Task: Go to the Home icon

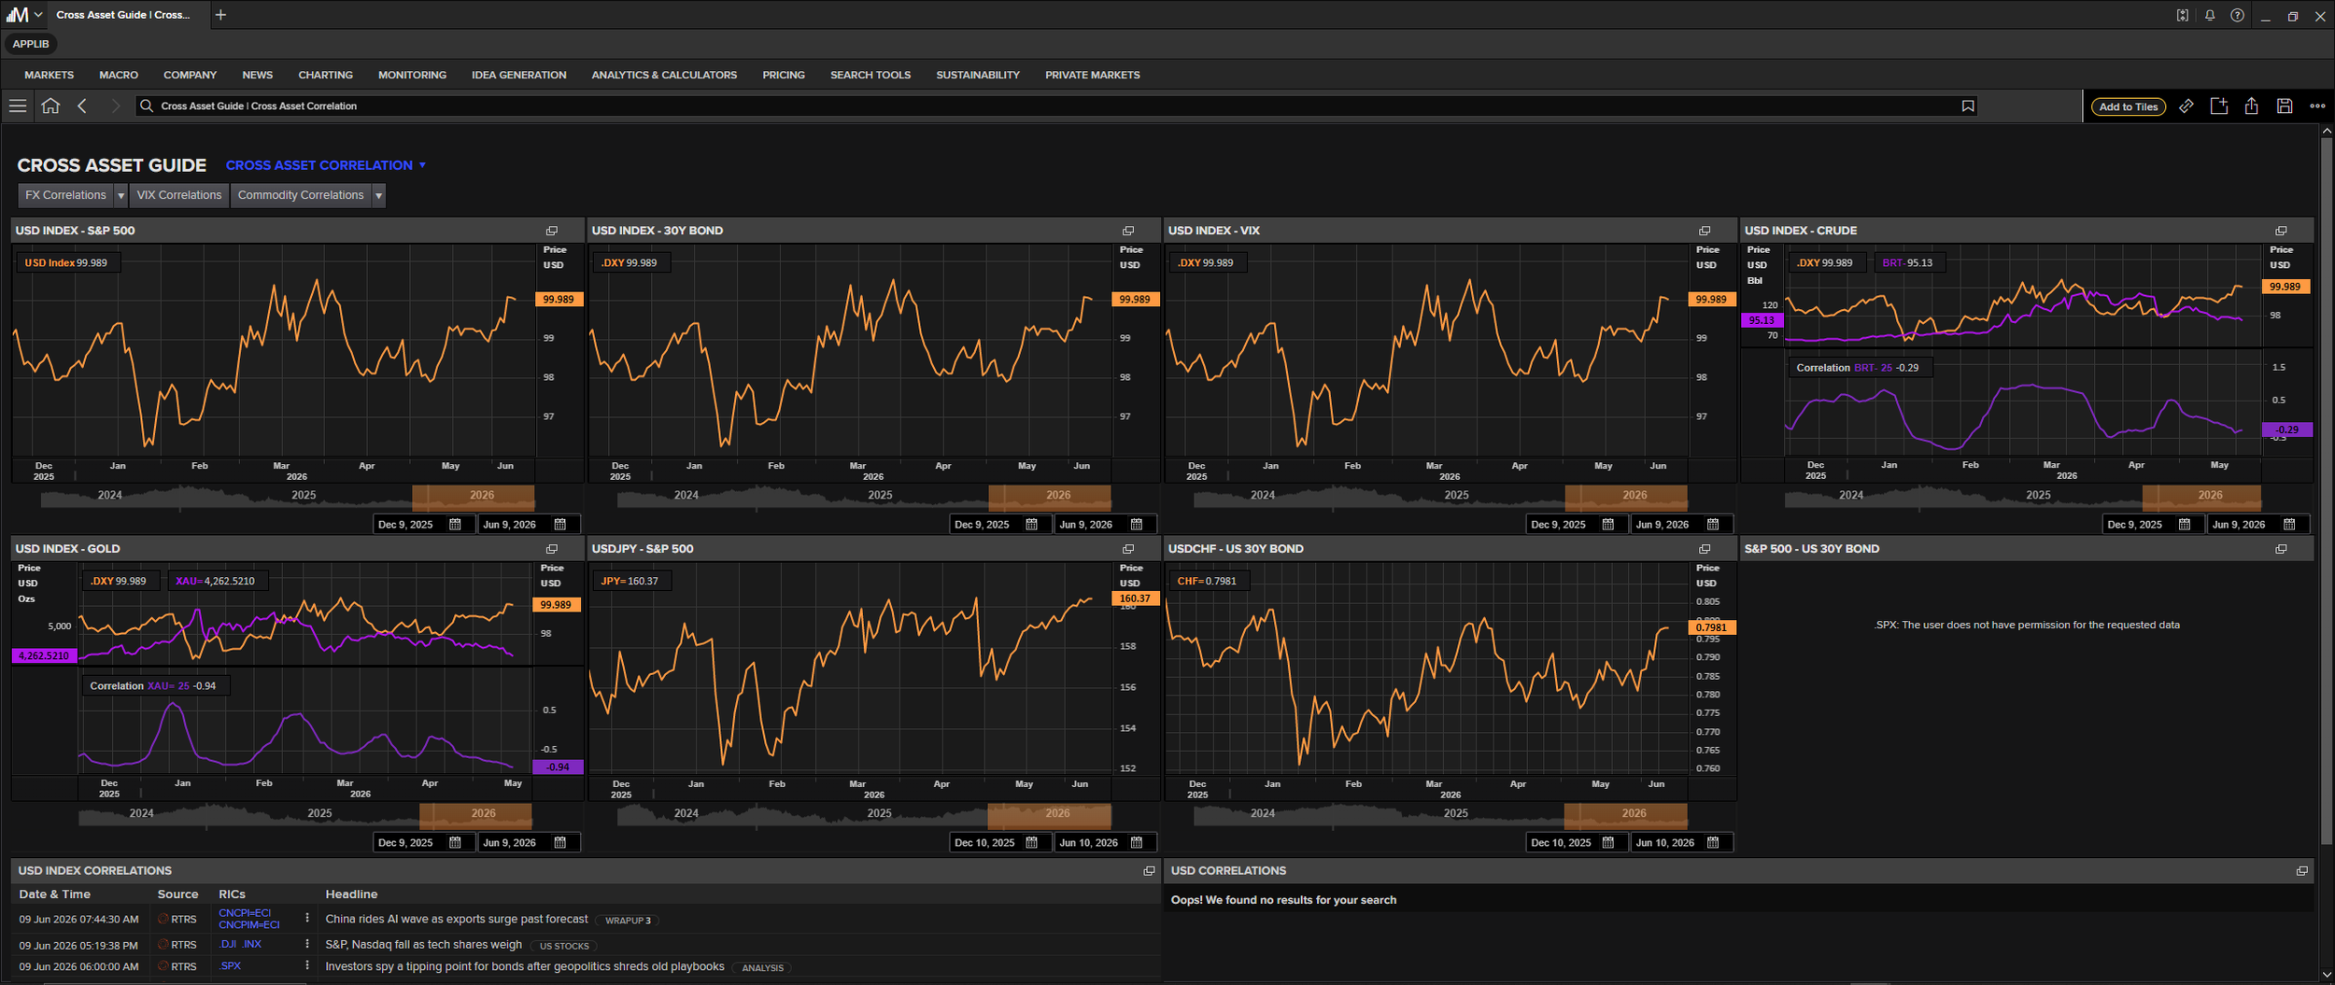Action: 50,106
